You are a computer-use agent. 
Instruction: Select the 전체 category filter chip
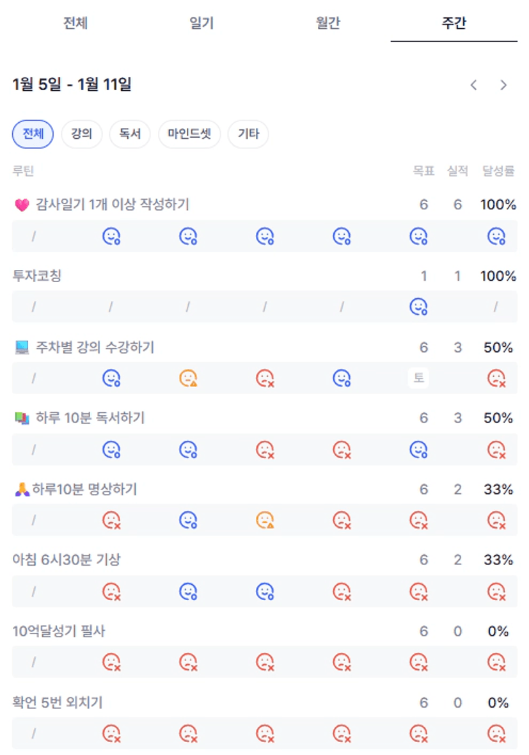pos(33,134)
